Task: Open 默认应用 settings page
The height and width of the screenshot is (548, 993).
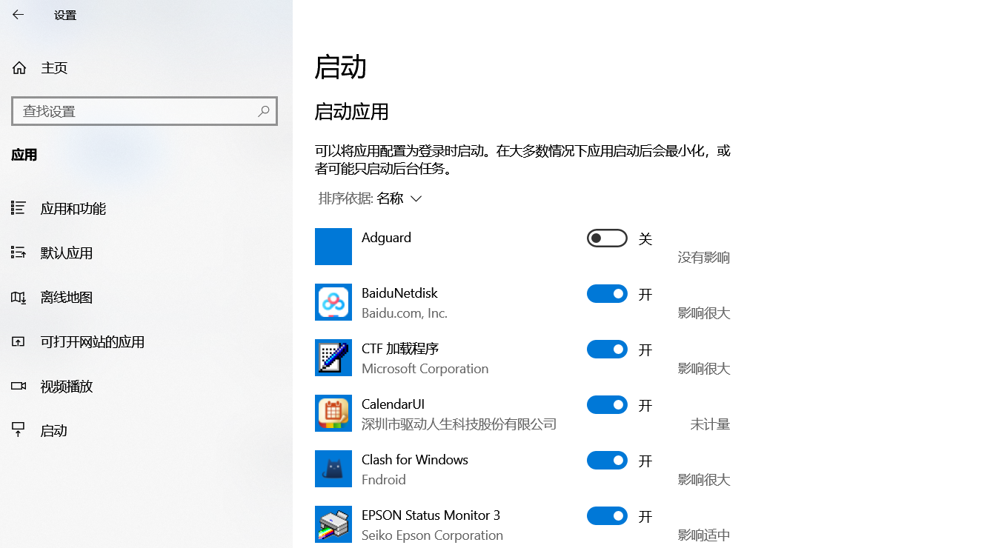Action: [x=146, y=253]
